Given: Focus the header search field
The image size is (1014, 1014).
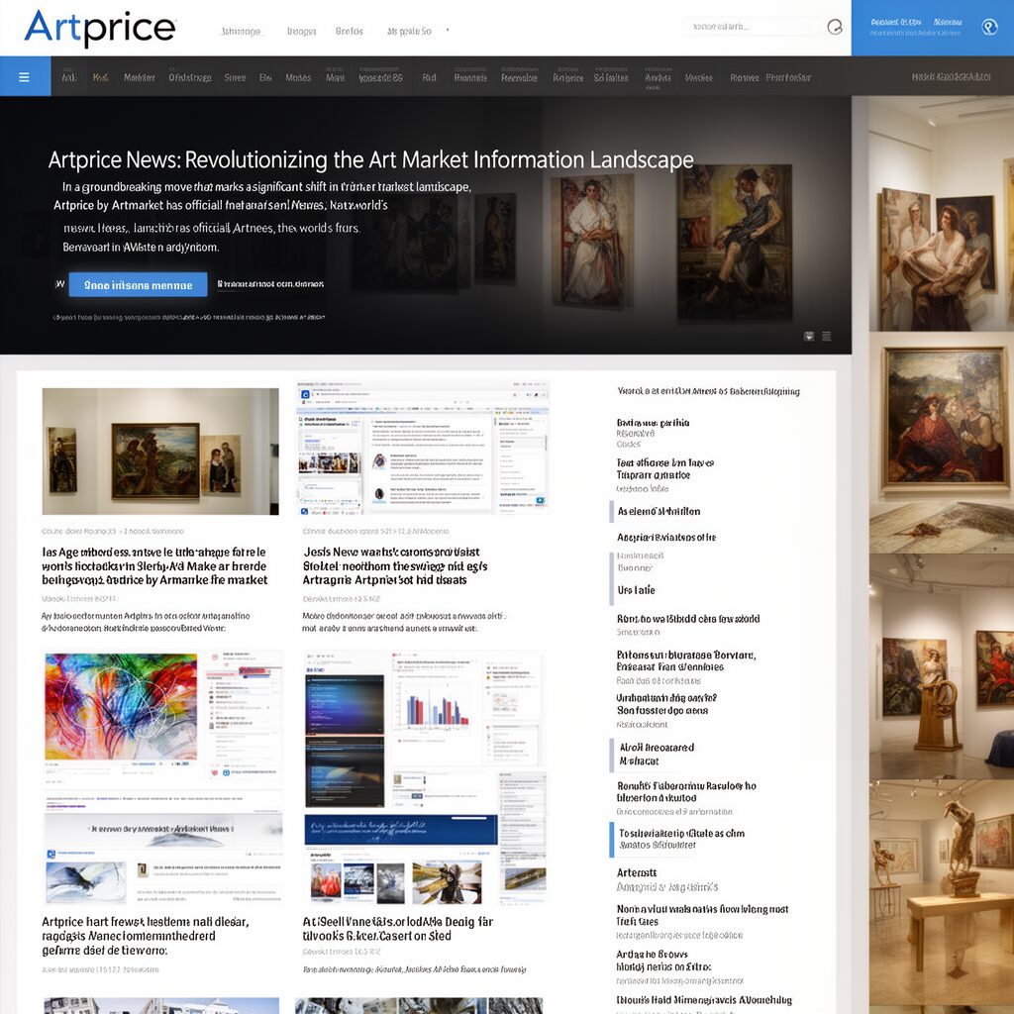Looking at the screenshot, I should pos(751,27).
